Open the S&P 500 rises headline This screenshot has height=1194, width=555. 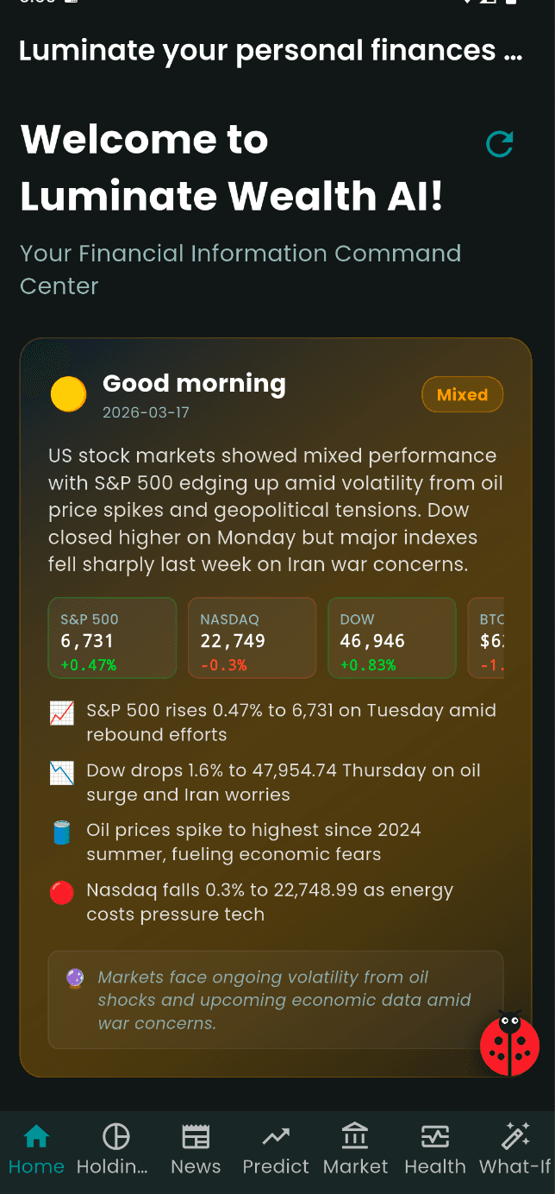click(291, 723)
